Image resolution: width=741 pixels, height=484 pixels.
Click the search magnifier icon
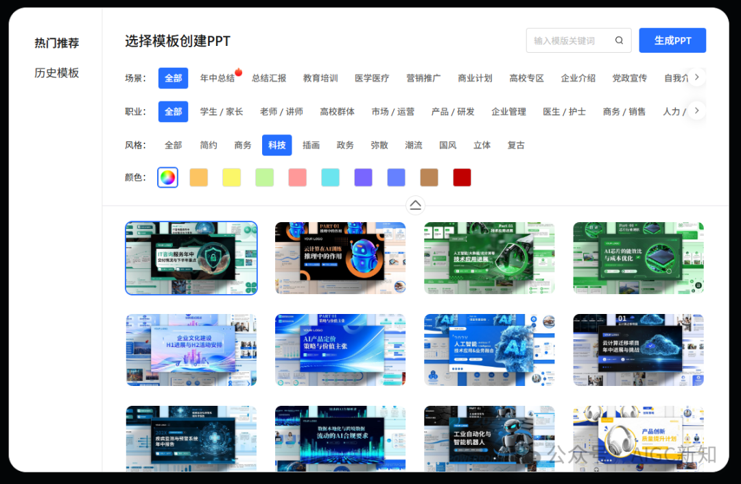(x=620, y=40)
